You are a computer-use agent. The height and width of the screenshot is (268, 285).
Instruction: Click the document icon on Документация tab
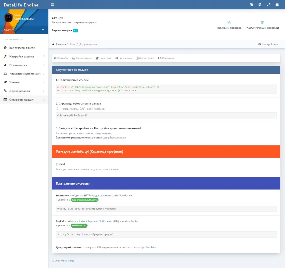coord(137,58)
